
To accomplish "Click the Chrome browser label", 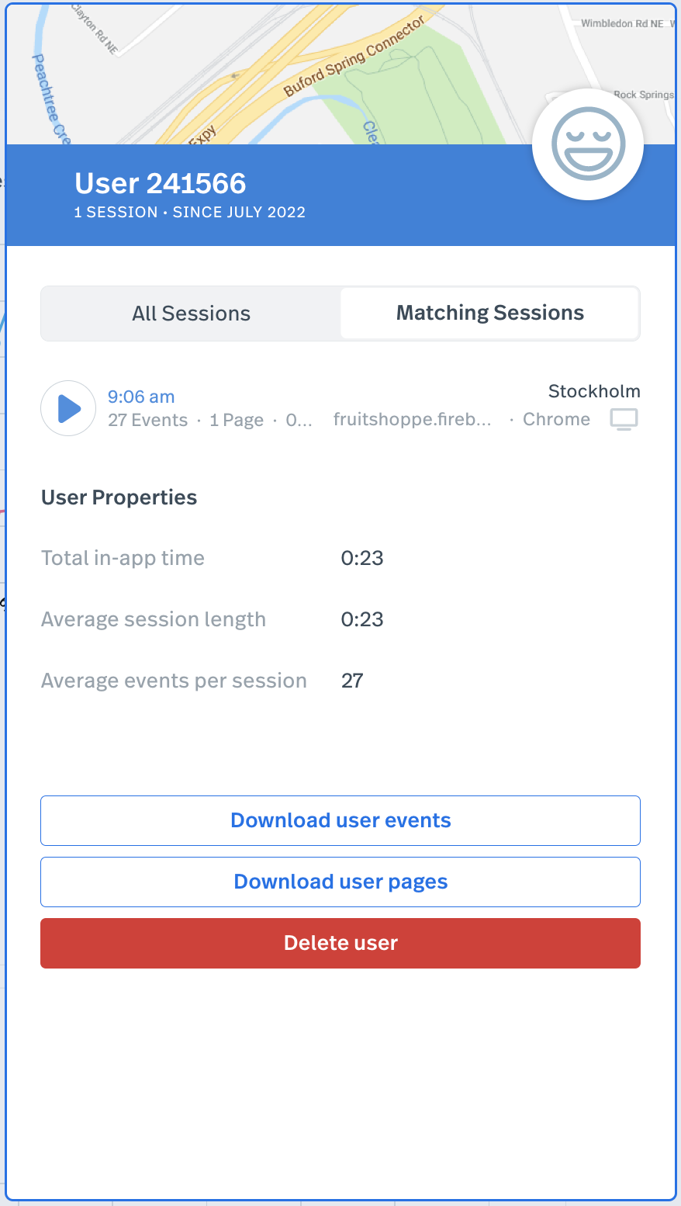I will click(x=556, y=420).
